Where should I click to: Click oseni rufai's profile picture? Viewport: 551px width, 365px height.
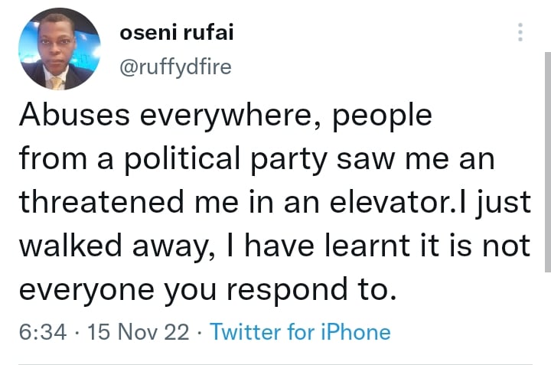pos(58,54)
